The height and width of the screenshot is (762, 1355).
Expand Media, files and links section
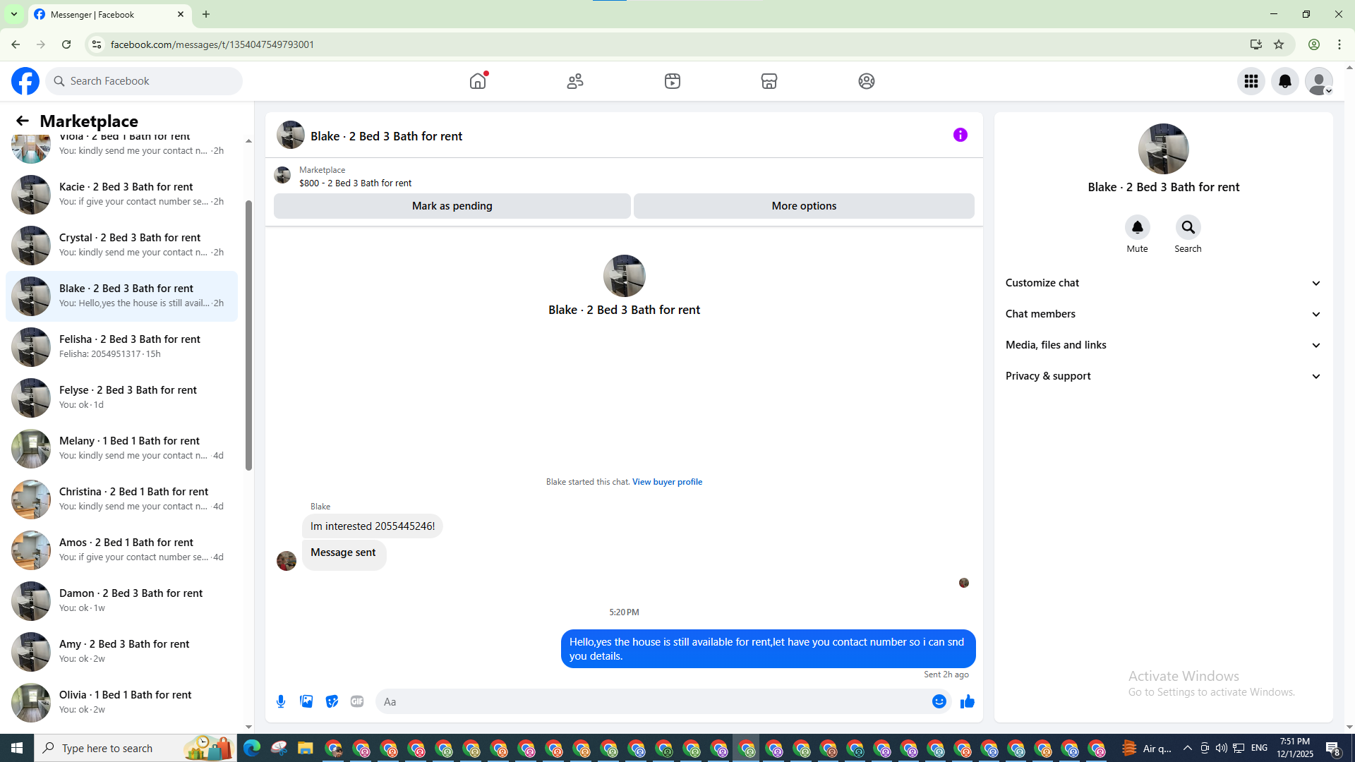[x=1164, y=345]
